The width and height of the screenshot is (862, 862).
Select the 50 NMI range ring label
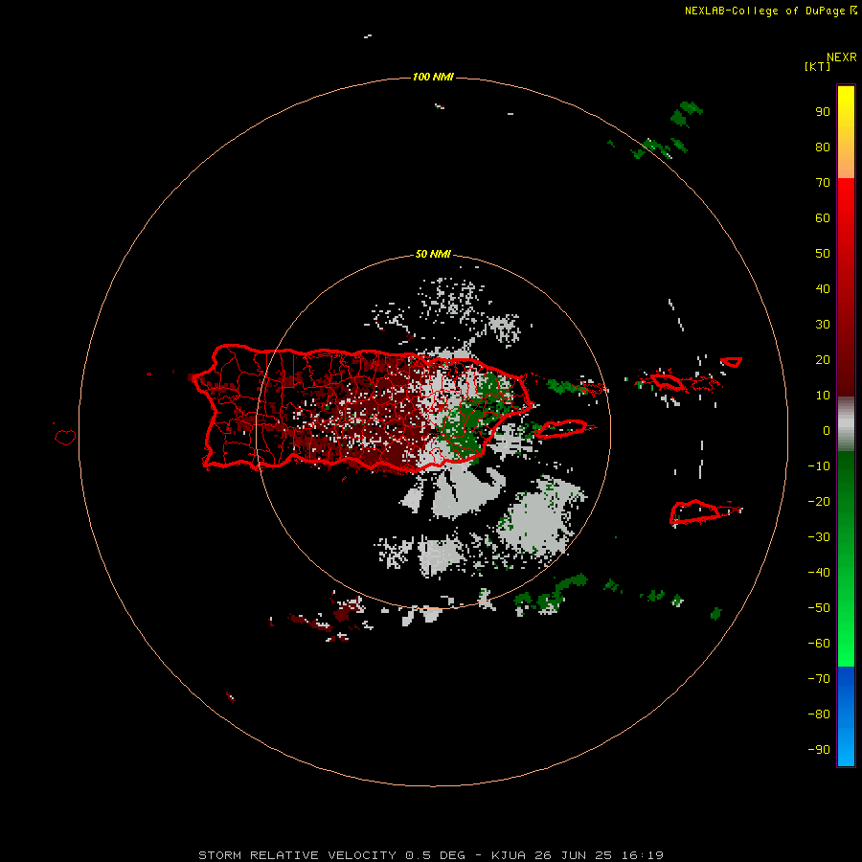pyautogui.click(x=433, y=254)
